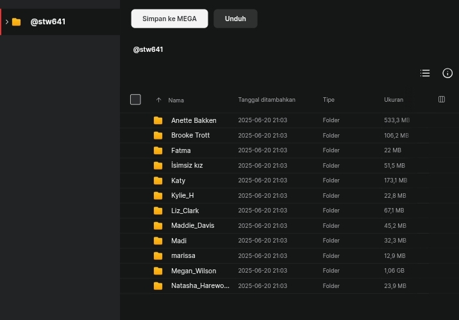Toggle sort direction arrow next to Nama
Screen dimensions: 459x320
point(158,100)
